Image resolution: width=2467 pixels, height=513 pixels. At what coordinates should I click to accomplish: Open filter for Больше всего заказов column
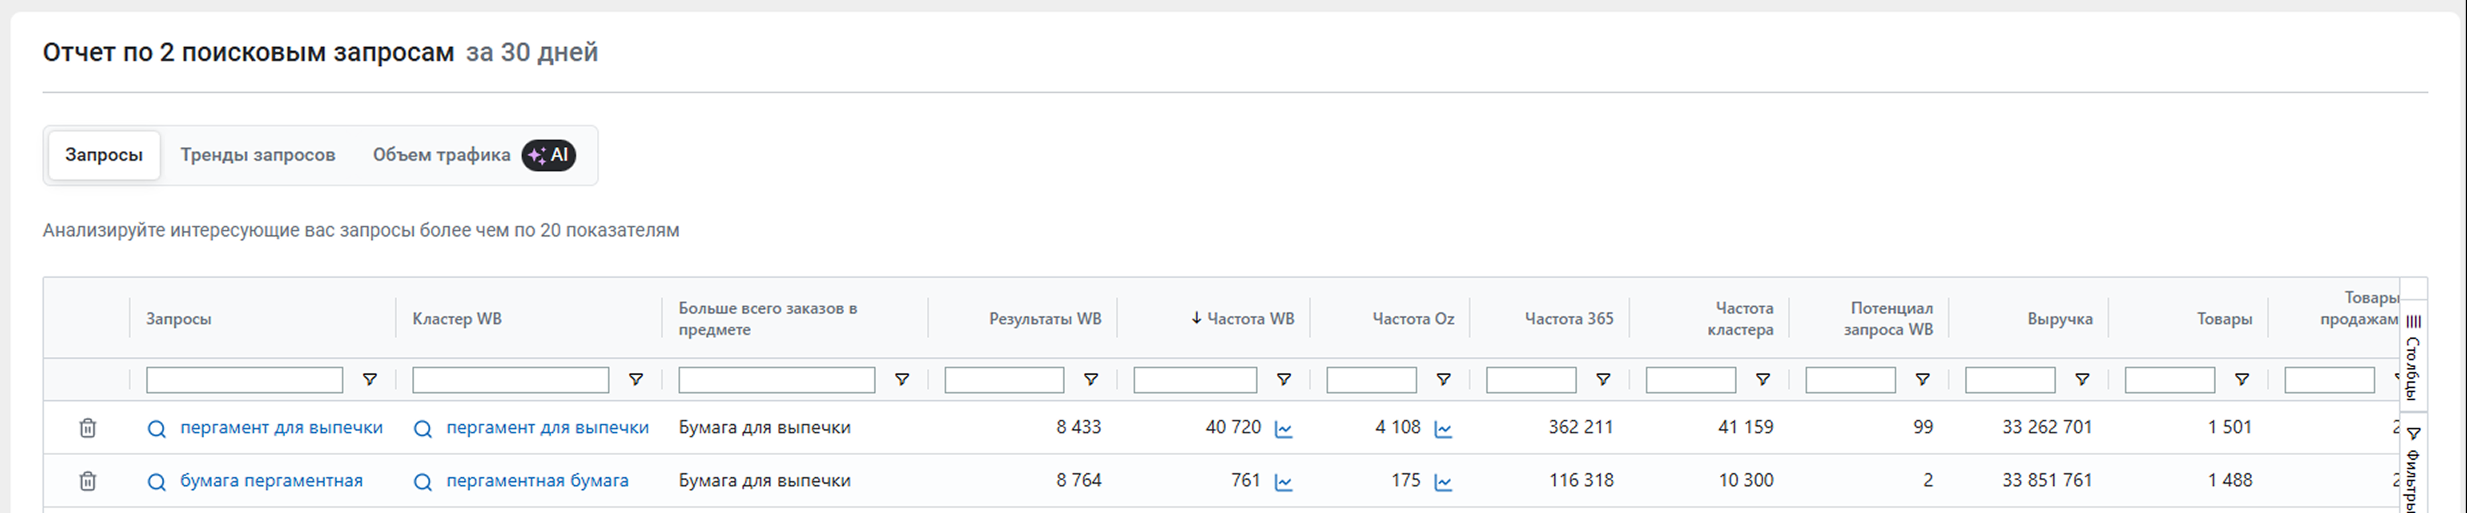click(902, 380)
